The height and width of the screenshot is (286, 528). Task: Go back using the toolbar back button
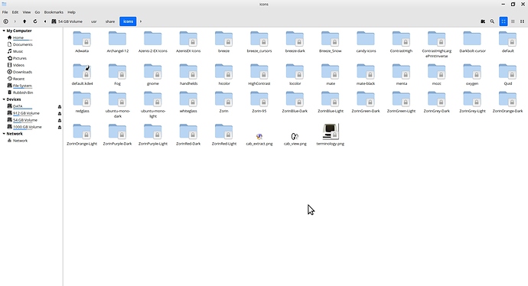tap(5, 21)
